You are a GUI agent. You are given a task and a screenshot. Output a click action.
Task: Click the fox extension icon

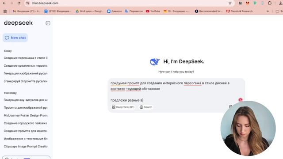click(248, 3)
